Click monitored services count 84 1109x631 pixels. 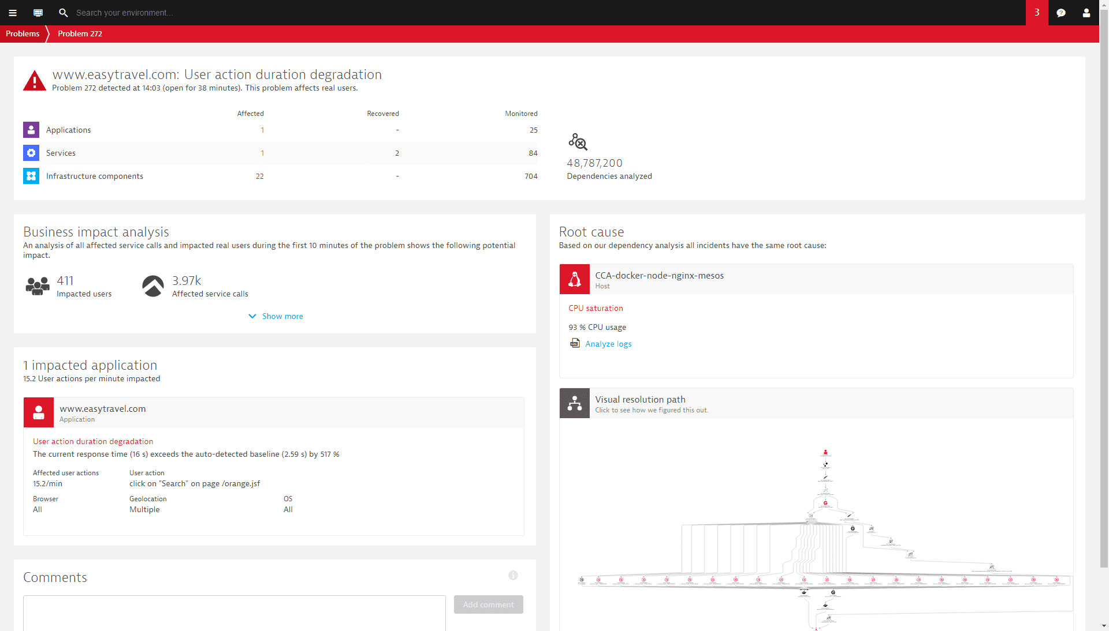coord(533,153)
